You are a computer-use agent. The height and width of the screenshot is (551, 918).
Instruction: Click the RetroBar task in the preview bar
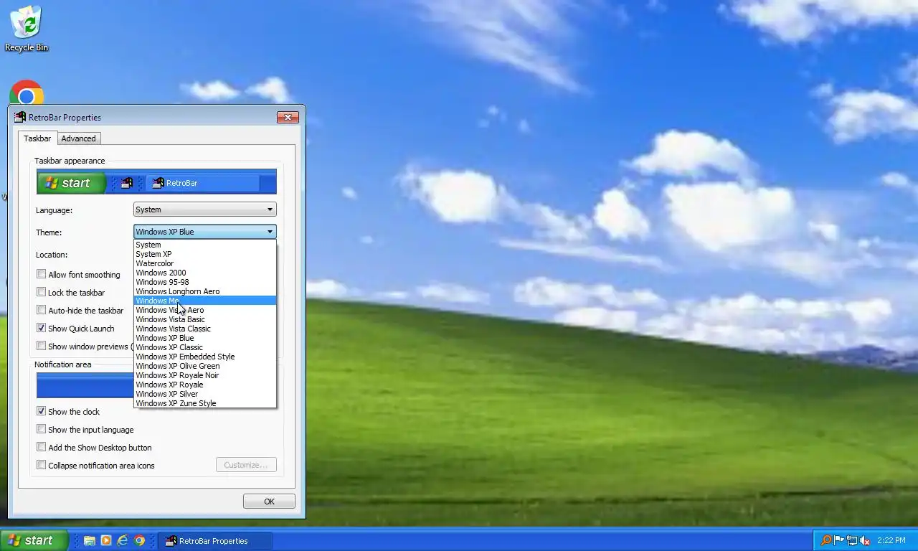point(202,183)
